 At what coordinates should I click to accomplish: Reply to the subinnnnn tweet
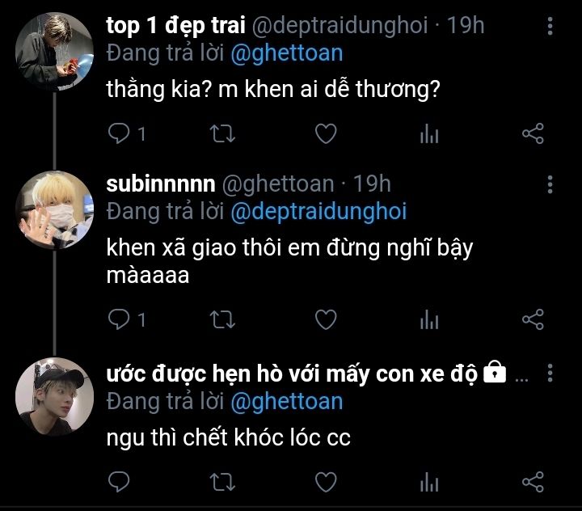pyautogui.click(x=119, y=319)
